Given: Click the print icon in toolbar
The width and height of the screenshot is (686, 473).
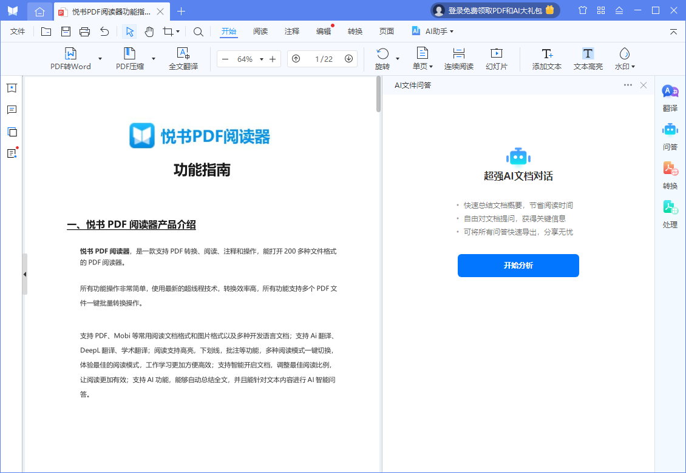Looking at the screenshot, I should pyautogui.click(x=84, y=32).
